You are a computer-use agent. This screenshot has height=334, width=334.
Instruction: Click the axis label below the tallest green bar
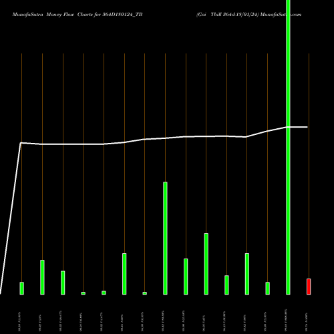point(286,320)
